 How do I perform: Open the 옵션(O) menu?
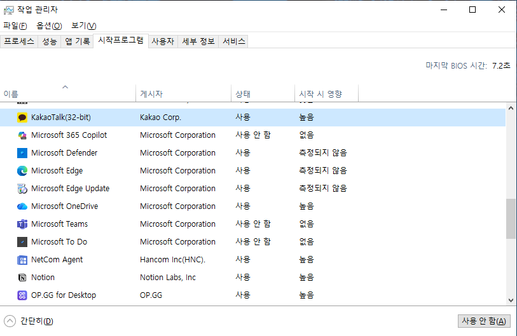pyautogui.click(x=49, y=25)
